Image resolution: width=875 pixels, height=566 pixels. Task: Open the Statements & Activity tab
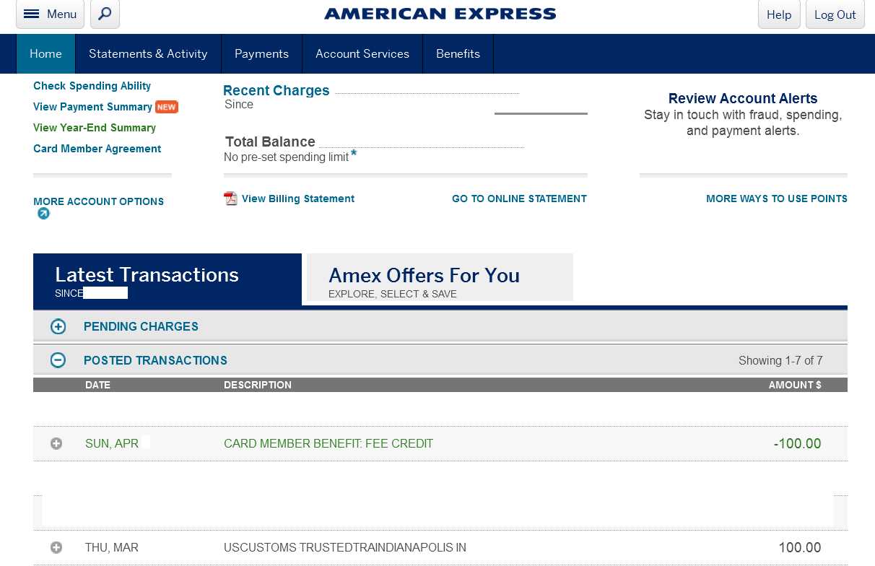point(148,54)
